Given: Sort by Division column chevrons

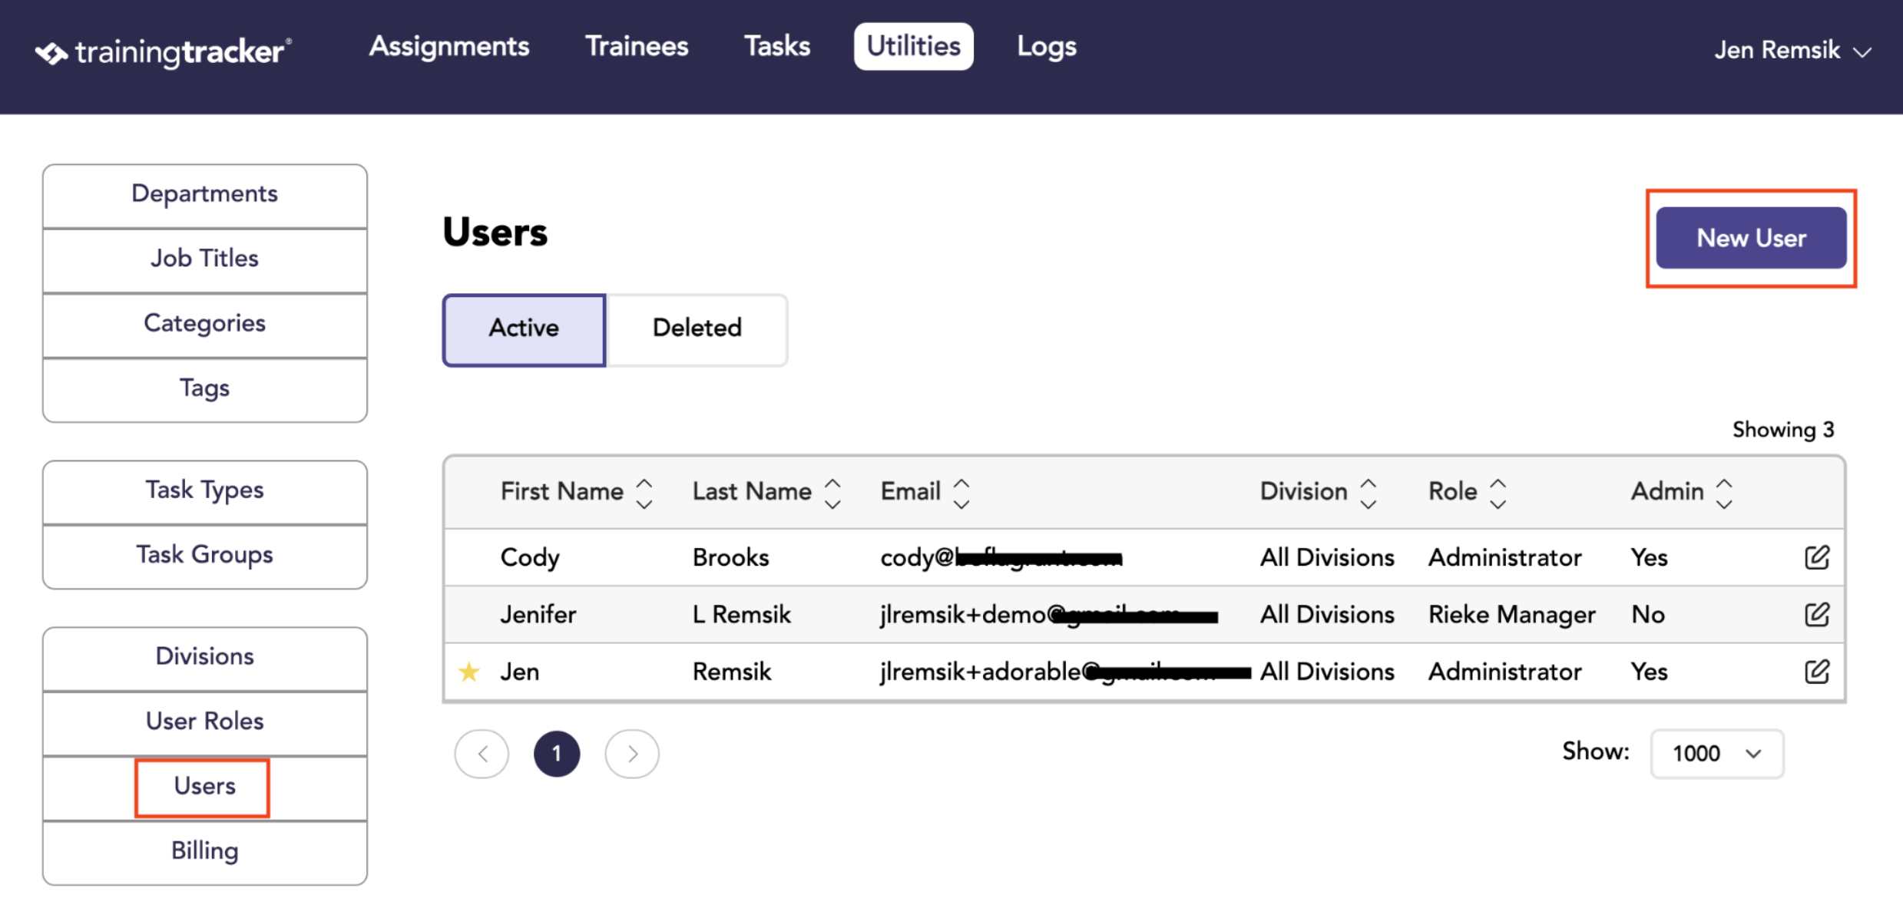Looking at the screenshot, I should 1369,493.
